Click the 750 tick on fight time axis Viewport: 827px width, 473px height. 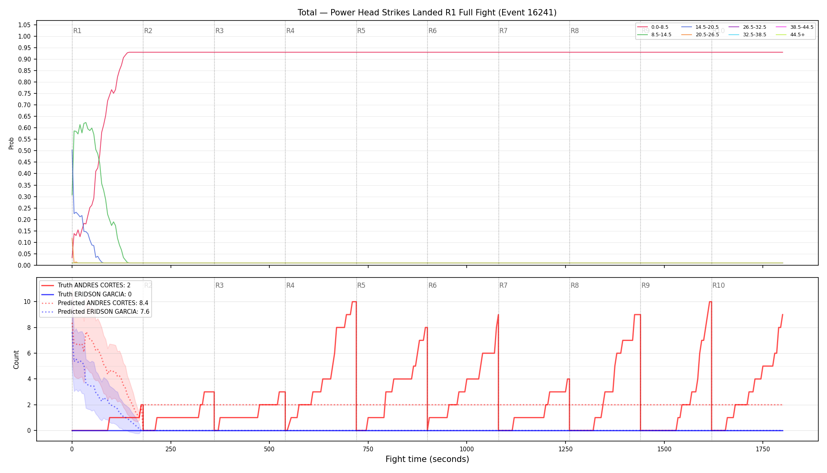click(368, 449)
